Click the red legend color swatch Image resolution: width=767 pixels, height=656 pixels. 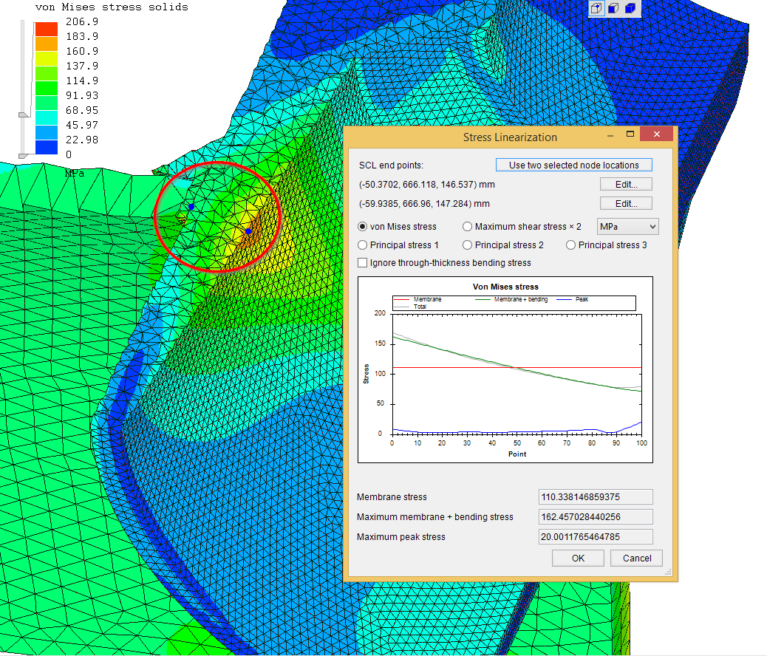47,30
